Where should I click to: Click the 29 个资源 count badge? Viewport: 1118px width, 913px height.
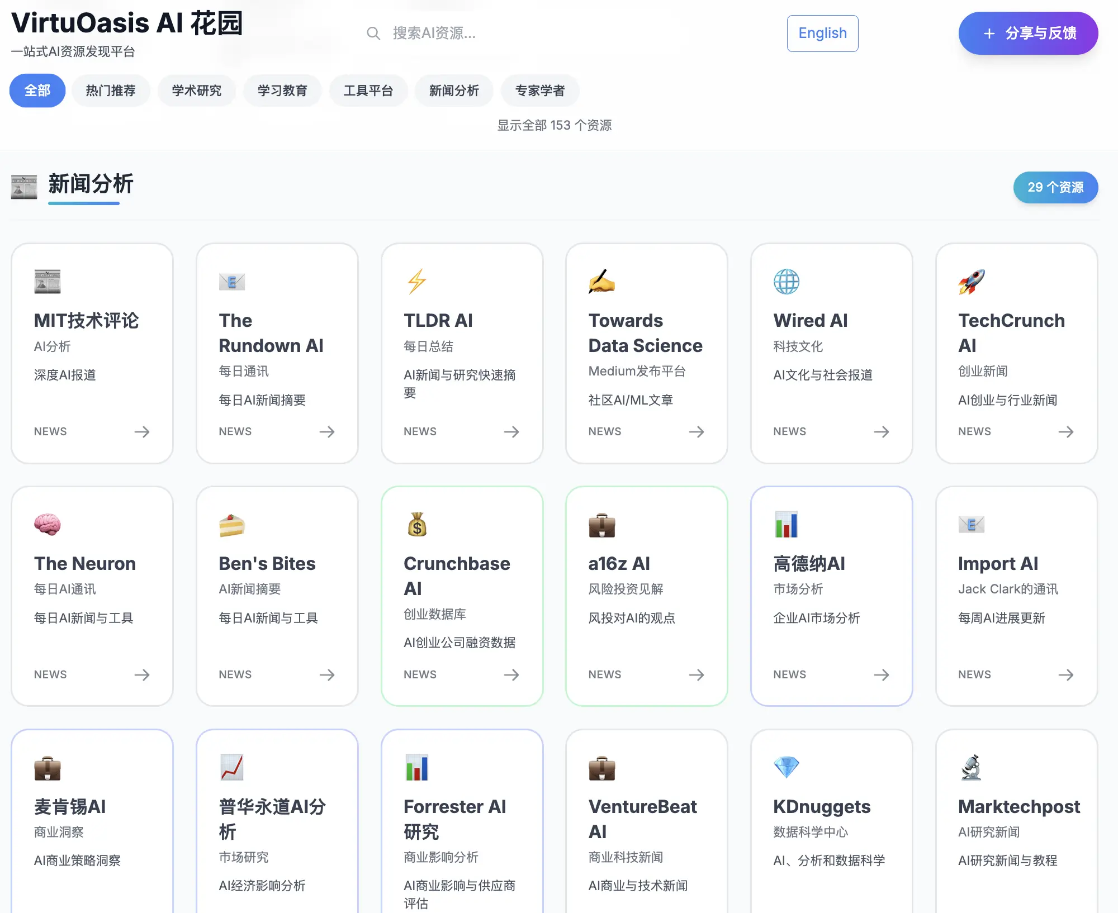[1055, 187]
